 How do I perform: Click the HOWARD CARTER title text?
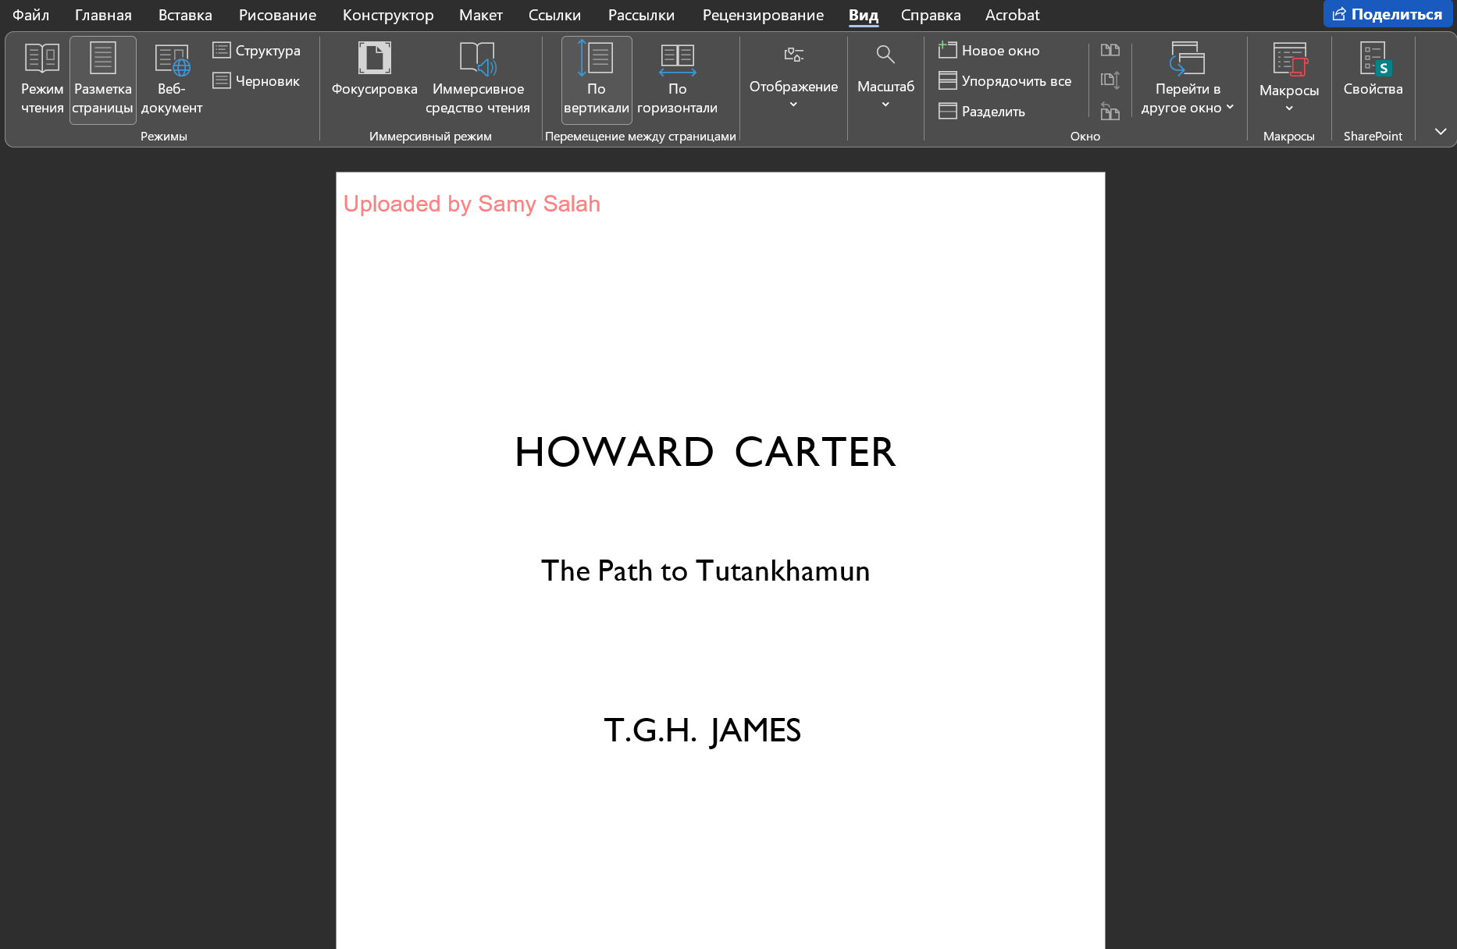pos(705,453)
